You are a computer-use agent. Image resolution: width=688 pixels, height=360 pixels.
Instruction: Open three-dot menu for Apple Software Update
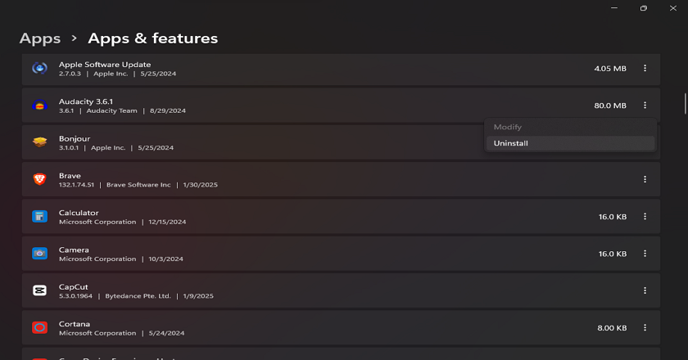pyautogui.click(x=645, y=69)
